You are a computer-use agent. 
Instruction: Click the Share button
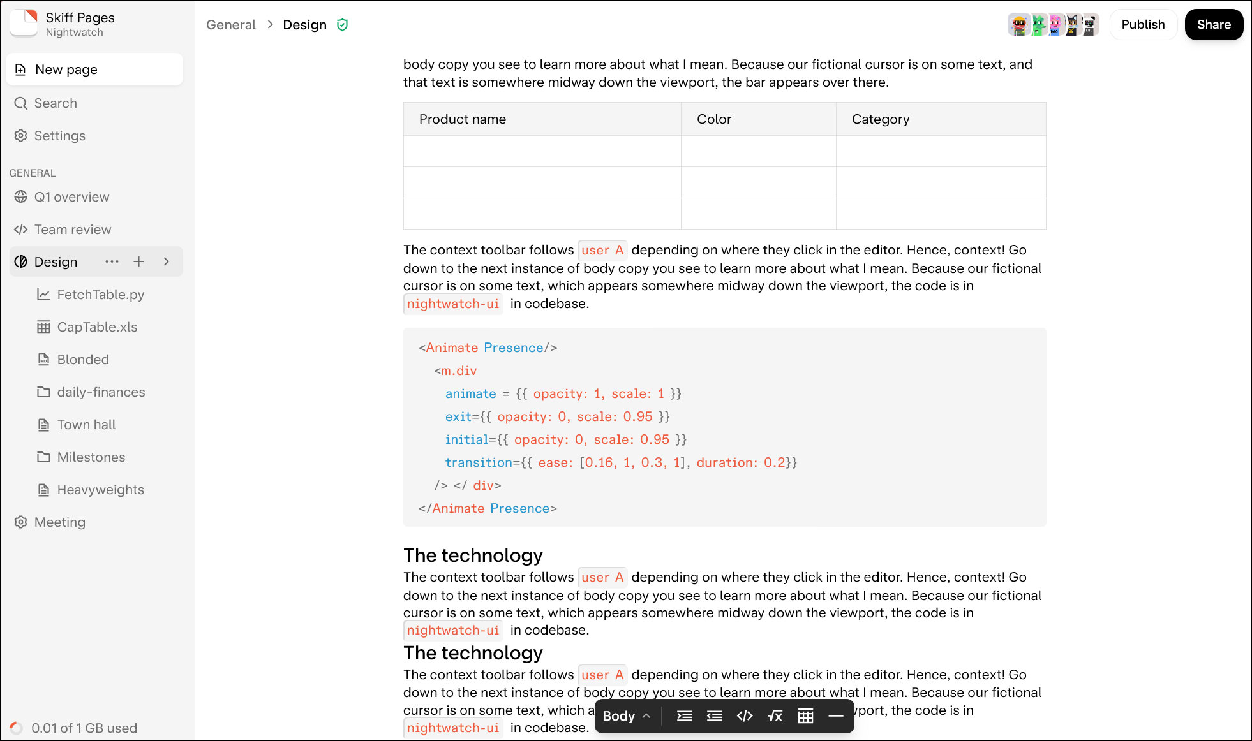pos(1213,24)
